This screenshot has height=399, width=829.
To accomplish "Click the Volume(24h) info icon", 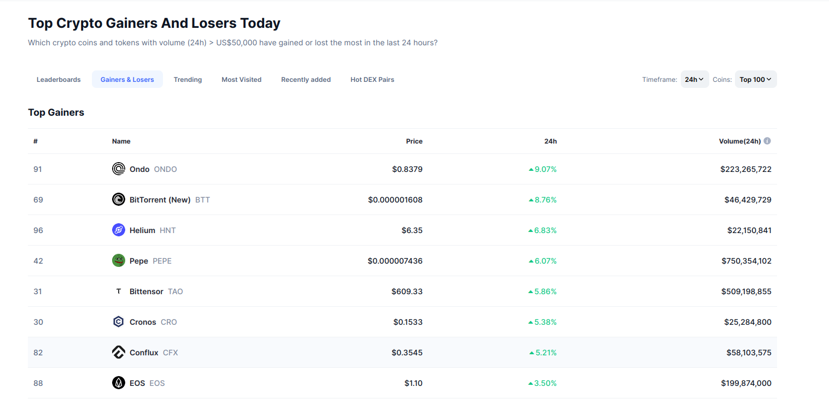I will (x=767, y=141).
